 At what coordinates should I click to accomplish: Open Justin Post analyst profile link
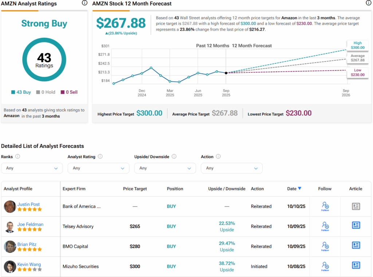pyautogui.click(x=28, y=204)
